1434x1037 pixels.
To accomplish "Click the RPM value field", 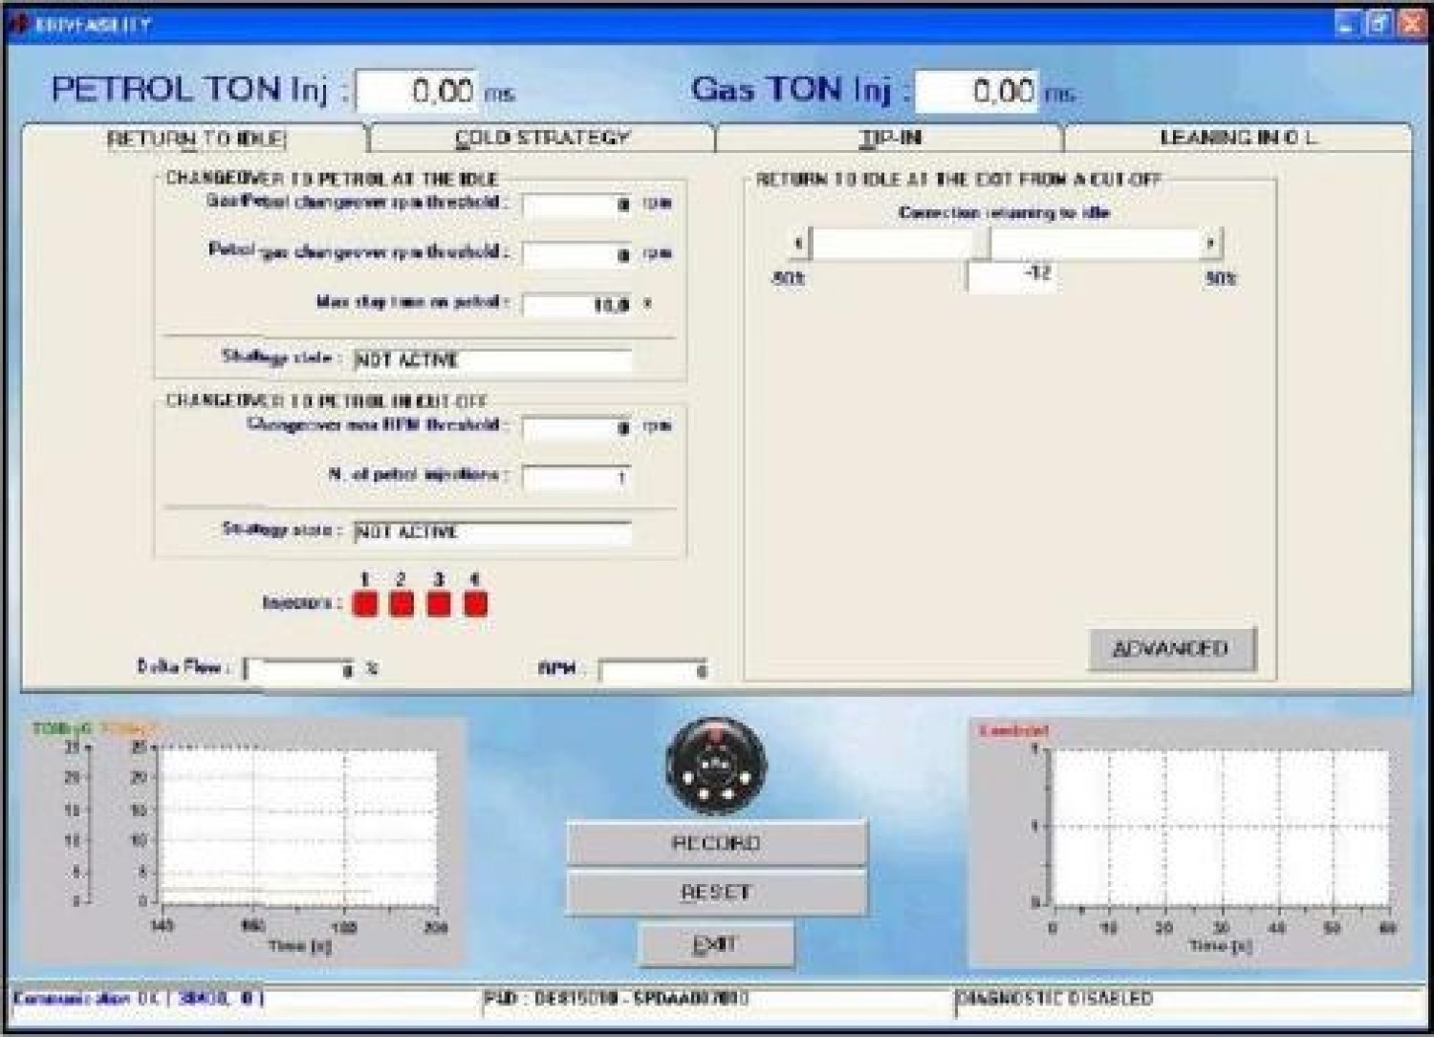I will pos(655,671).
